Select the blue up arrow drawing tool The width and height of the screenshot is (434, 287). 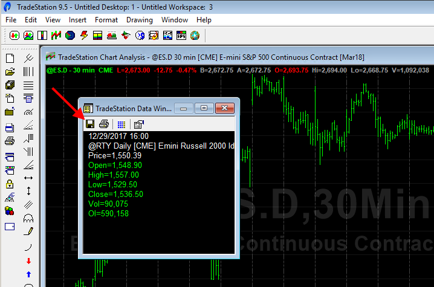28,274
